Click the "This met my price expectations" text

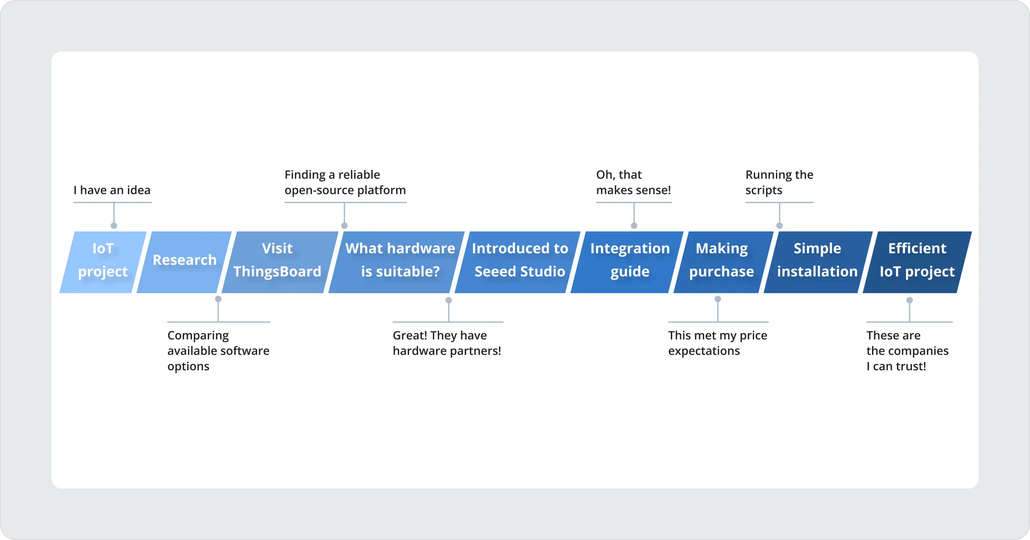718,343
